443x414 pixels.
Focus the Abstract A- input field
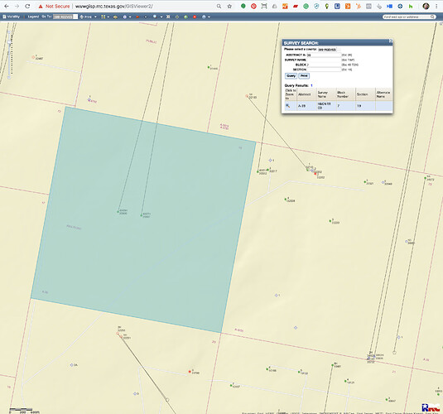pos(324,55)
